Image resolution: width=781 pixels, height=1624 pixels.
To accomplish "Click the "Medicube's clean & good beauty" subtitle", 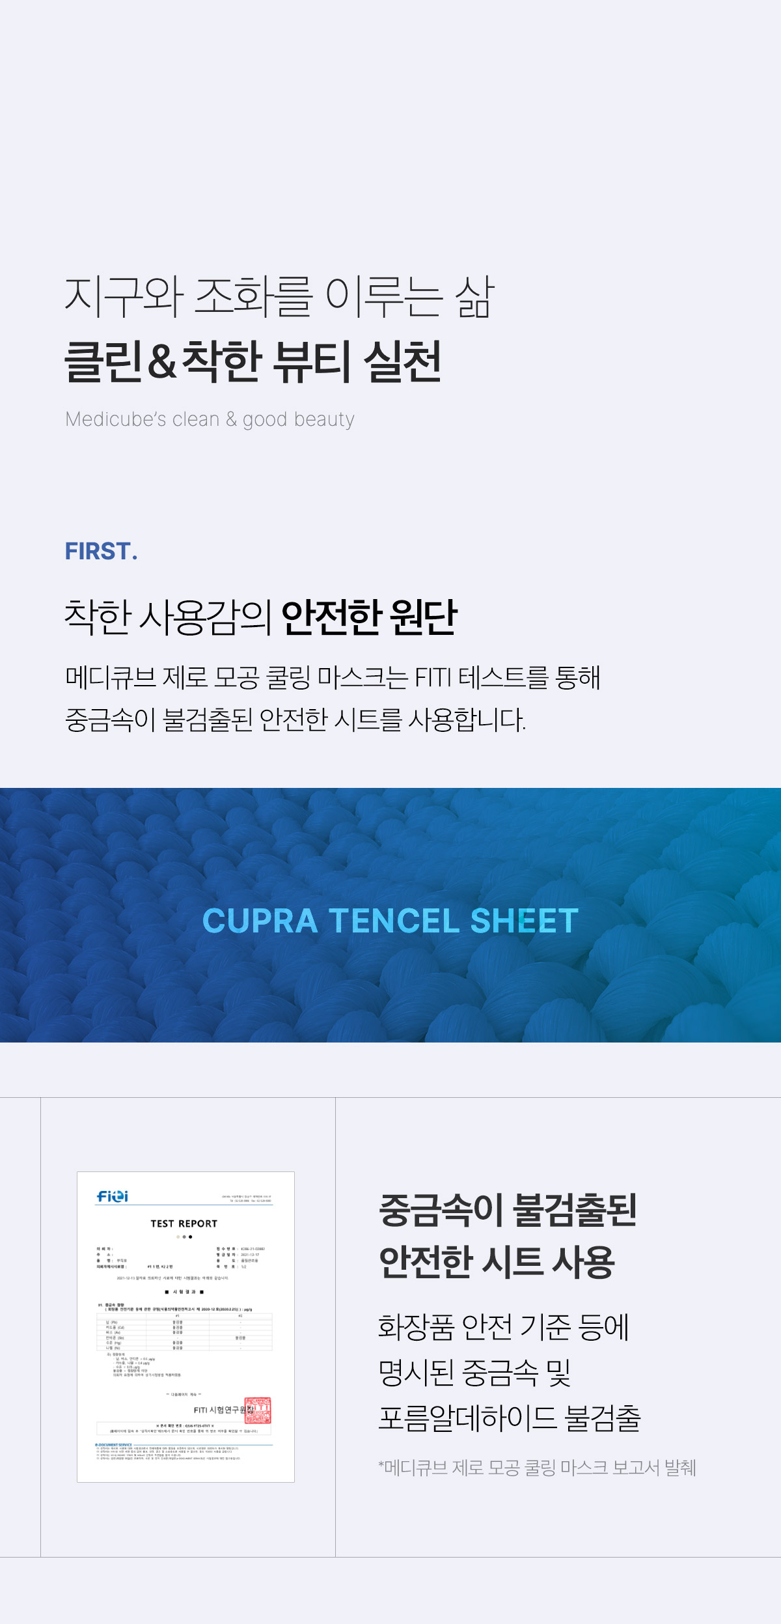I will pyautogui.click(x=210, y=419).
